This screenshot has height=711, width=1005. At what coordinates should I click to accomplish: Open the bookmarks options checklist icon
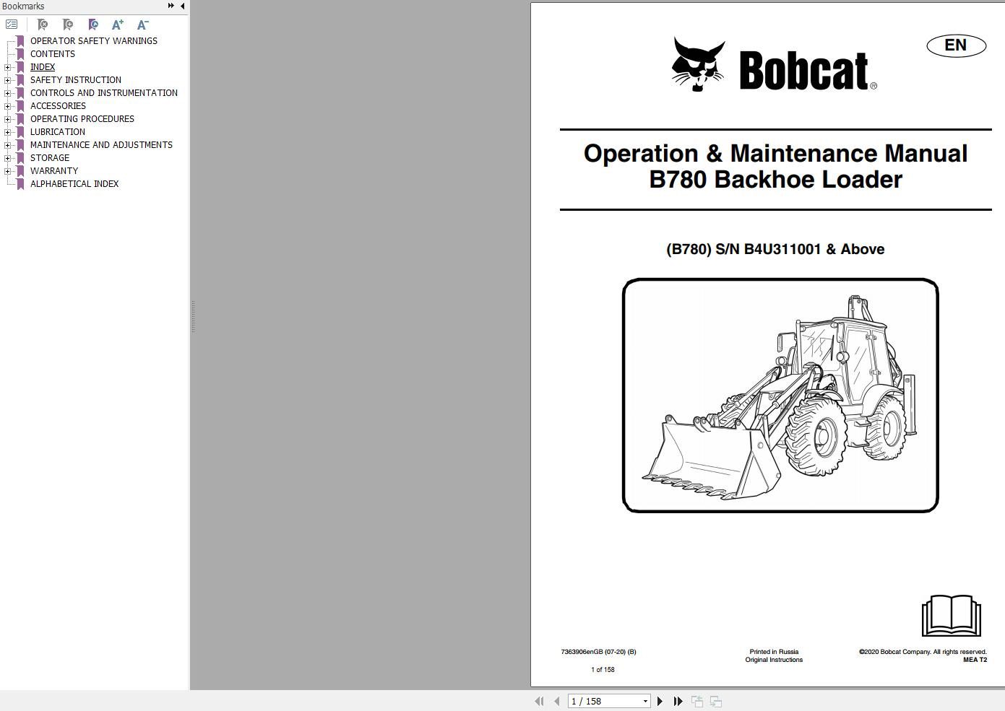(12, 25)
